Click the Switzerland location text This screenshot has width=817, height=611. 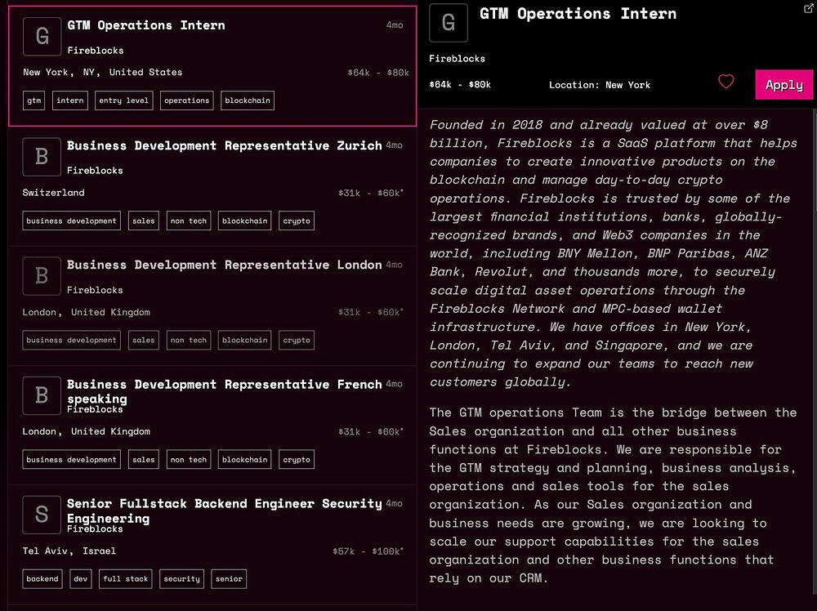click(53, 193)
